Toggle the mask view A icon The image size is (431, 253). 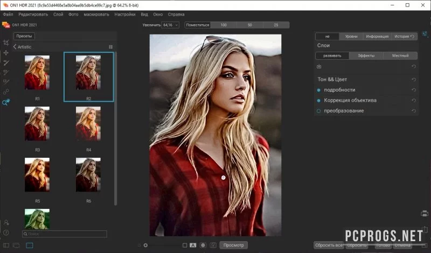[x=193, y=245]
